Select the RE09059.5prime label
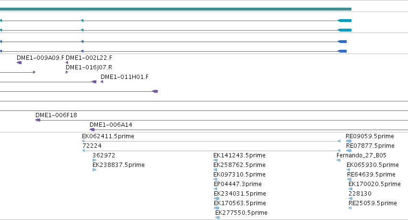This screenshot has height=220, width=408. 370,136
